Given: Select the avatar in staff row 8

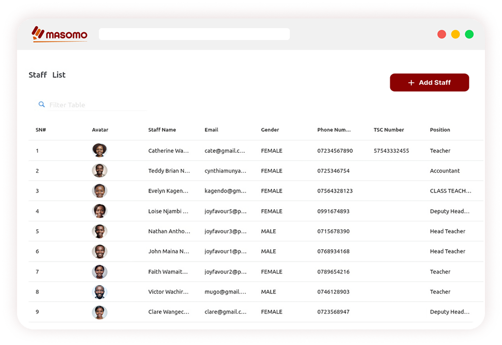Looking at the screenshot, I should coord(99,292).
